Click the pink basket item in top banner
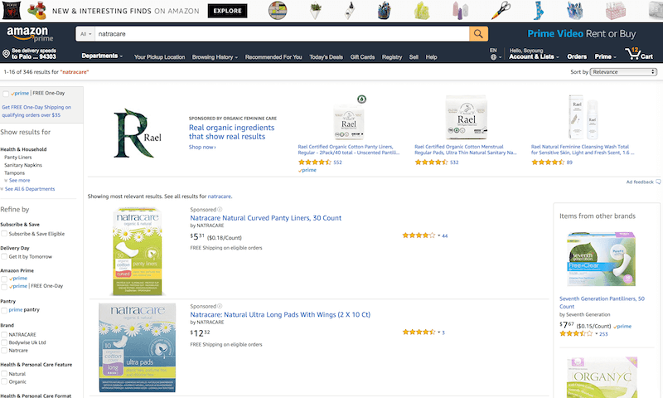Image resolution: width=663 pixels, height=398 pixels. pos(615,11)
